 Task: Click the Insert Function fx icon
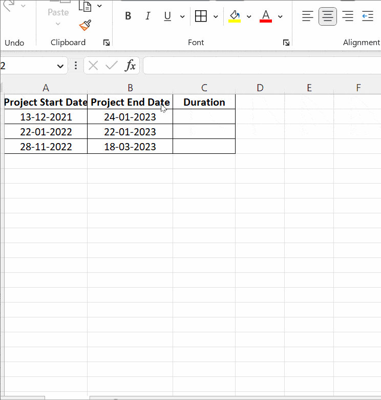[x=131, y=65]
